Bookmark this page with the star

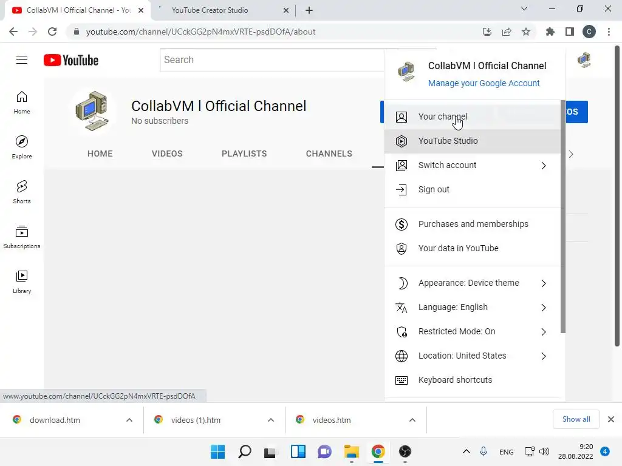pos(526,32)
